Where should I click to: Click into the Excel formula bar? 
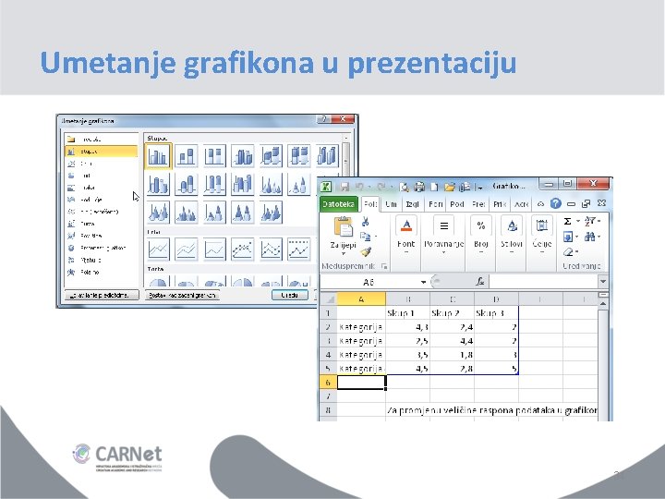click(543, 281)
